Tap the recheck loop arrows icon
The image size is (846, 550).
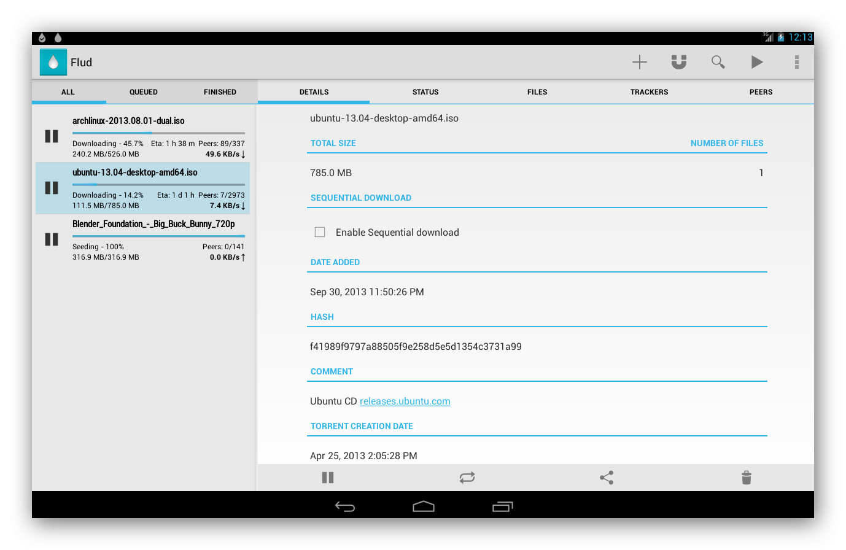(467, 478)
